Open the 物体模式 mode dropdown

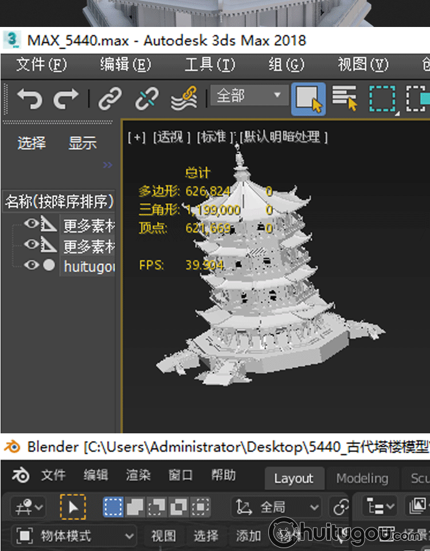[x=74, y=536]
